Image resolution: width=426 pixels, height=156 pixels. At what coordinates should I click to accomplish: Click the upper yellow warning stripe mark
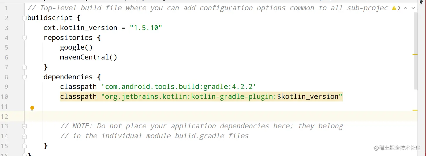point(415,54)
